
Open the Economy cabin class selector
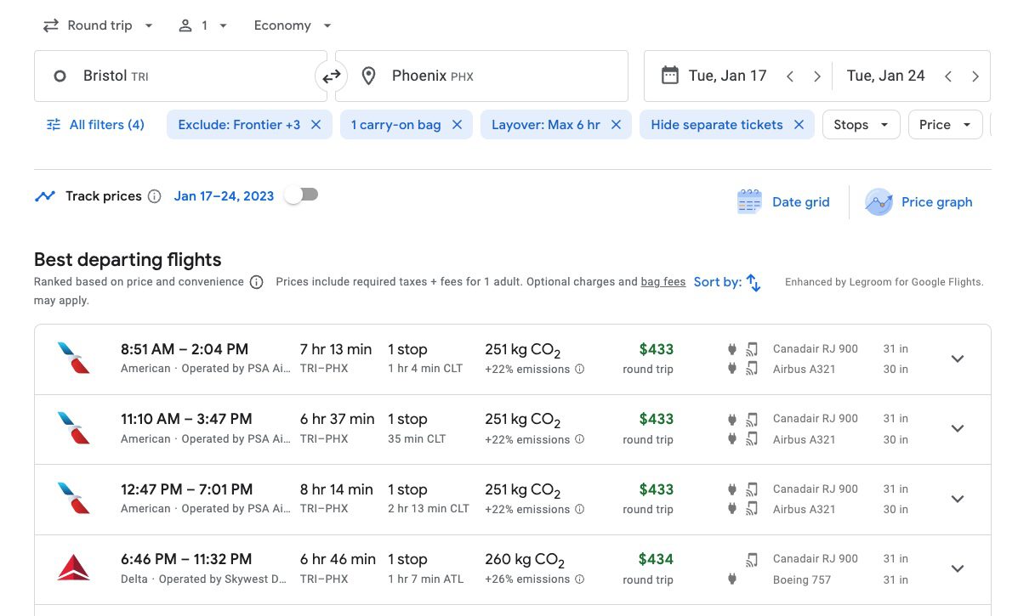291,25
